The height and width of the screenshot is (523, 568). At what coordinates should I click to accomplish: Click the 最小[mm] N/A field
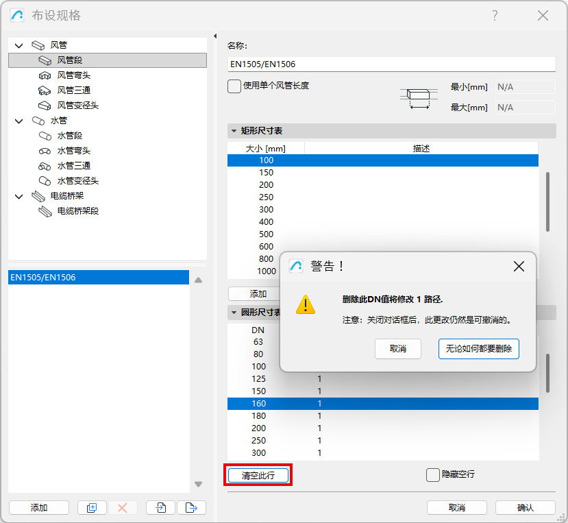click(x=526, y=87)
